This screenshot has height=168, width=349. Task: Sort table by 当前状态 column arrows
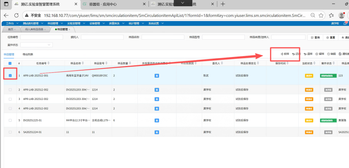(315, 63)
